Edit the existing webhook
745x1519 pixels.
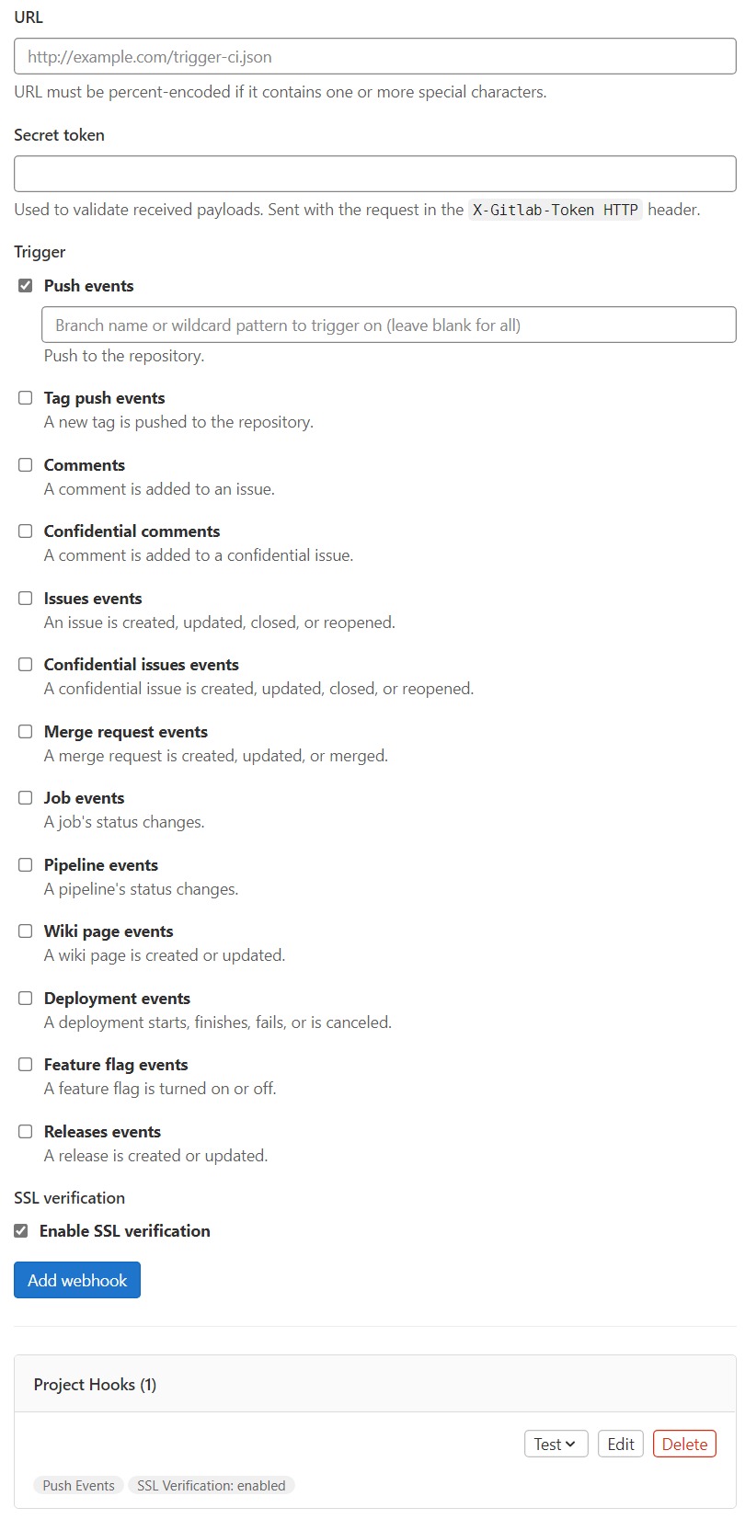pos(620,1444)
